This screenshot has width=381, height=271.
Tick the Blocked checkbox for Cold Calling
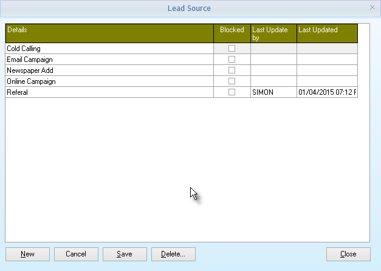pyautogui.click(x=232, y=48)
